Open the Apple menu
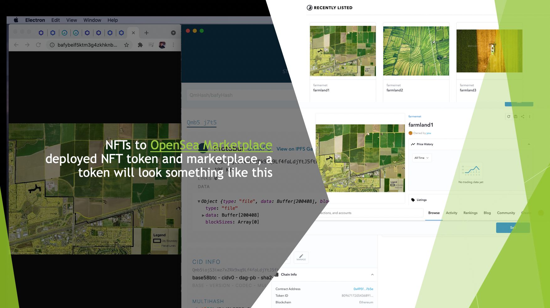 pos(16,20)
